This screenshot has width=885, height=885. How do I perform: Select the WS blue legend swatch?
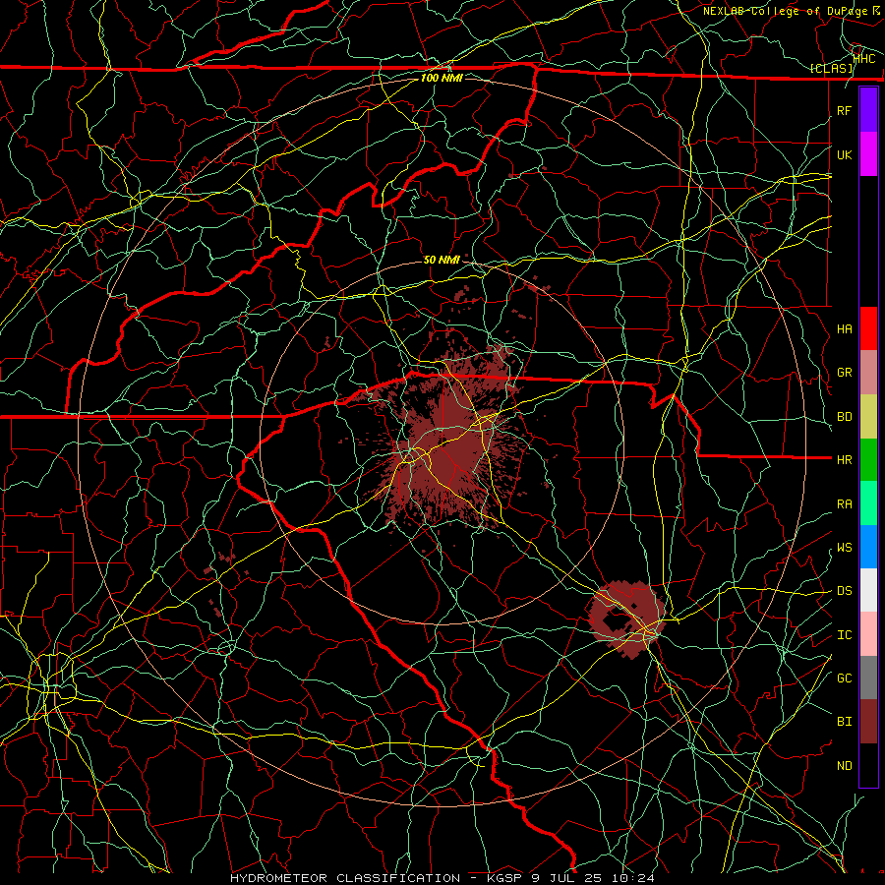868,547
